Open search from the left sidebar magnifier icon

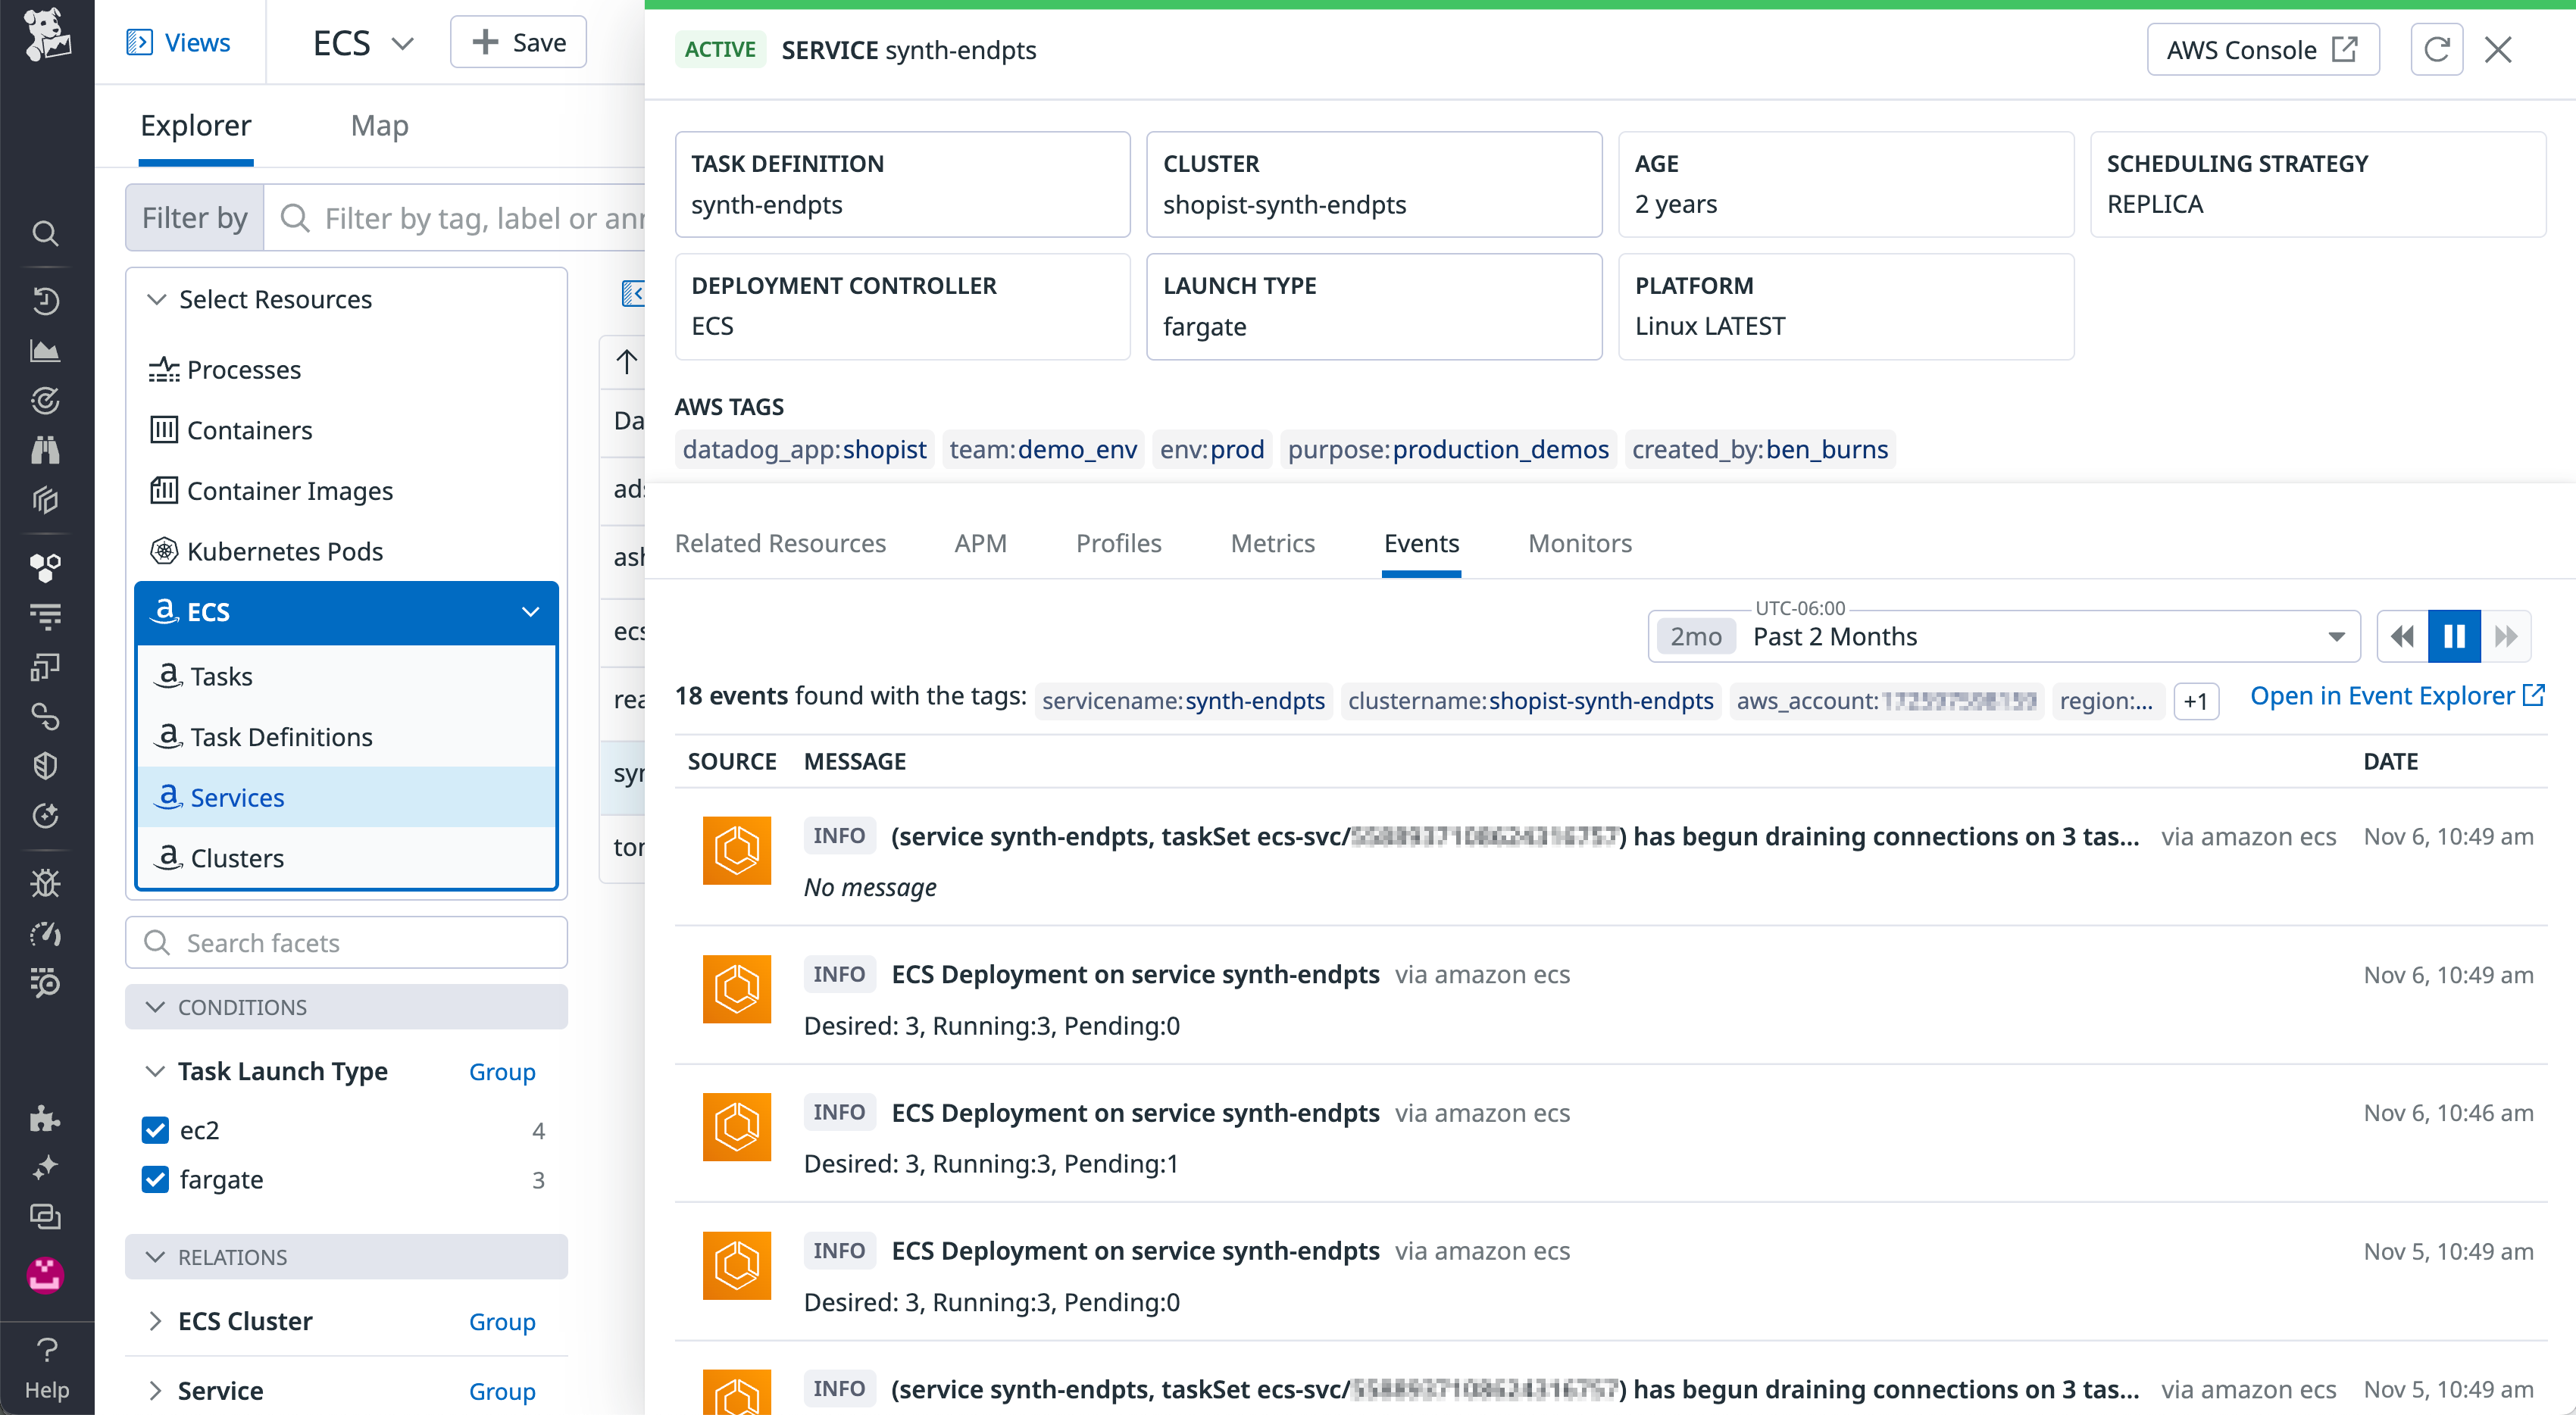pos(46,234)
